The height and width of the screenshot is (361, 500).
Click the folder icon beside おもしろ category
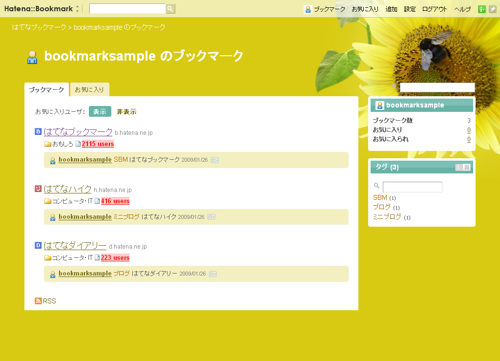pos(48,144)
